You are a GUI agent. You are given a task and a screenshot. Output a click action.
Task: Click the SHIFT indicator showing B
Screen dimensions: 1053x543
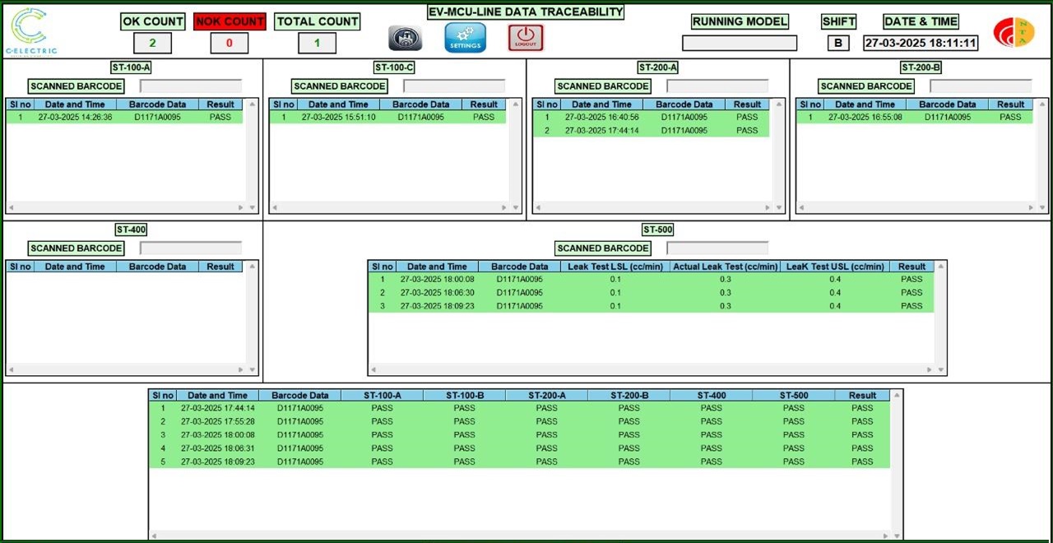point(837,42)
